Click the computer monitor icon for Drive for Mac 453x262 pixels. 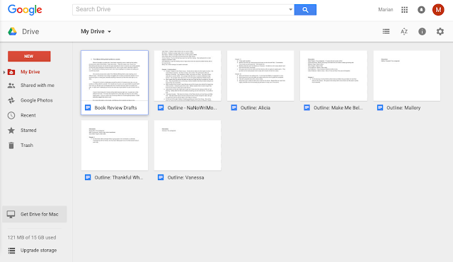11,214
